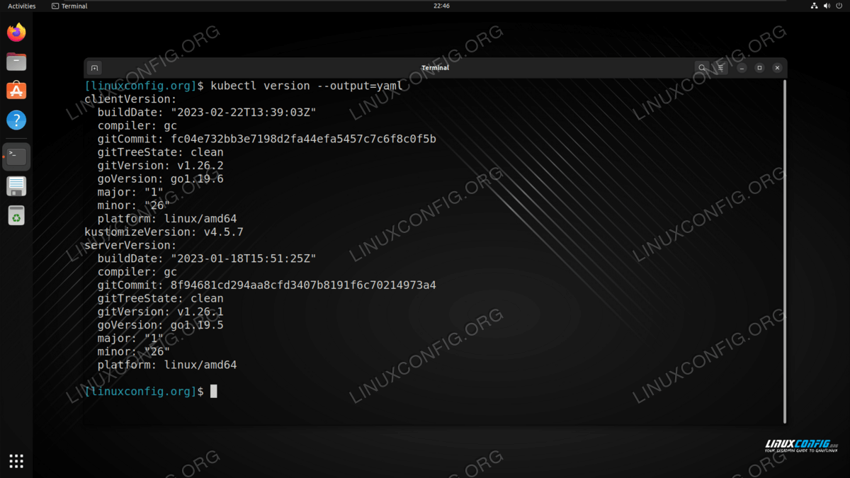Screen dimensions: 850x478
Task: Show Applications grid in the dock
Action: pos(16,461)
